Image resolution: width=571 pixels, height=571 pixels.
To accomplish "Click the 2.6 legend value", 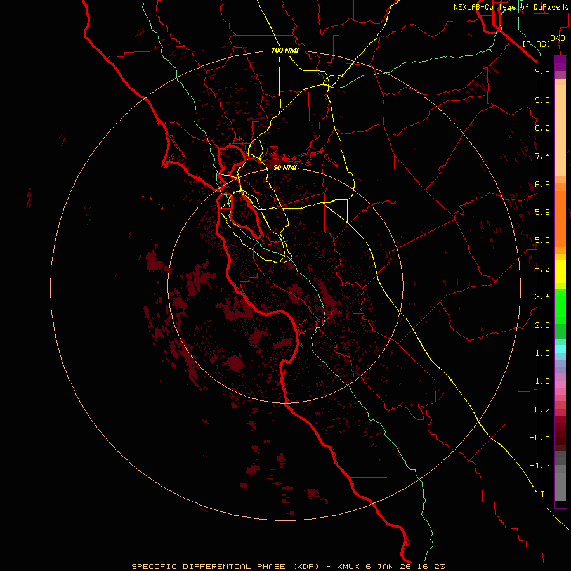I will (542, 325).
